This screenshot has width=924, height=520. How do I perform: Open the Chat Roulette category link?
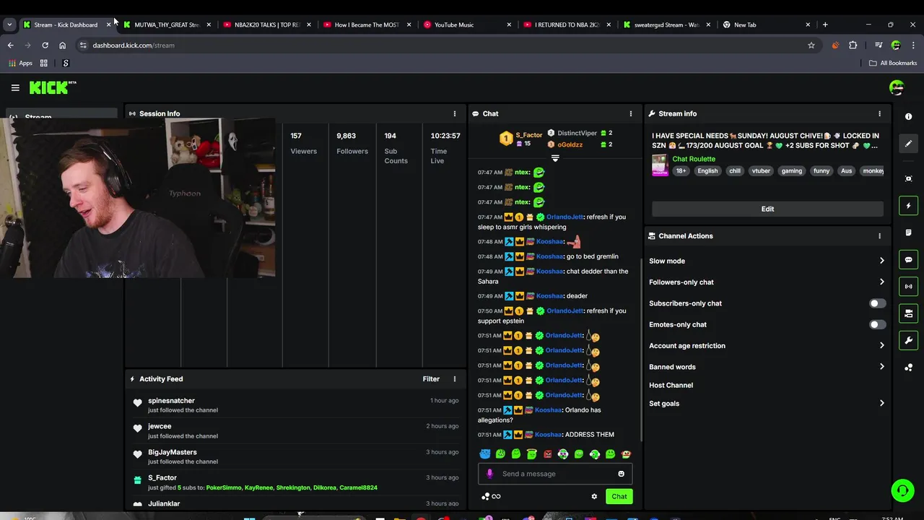tap(694, 159)
